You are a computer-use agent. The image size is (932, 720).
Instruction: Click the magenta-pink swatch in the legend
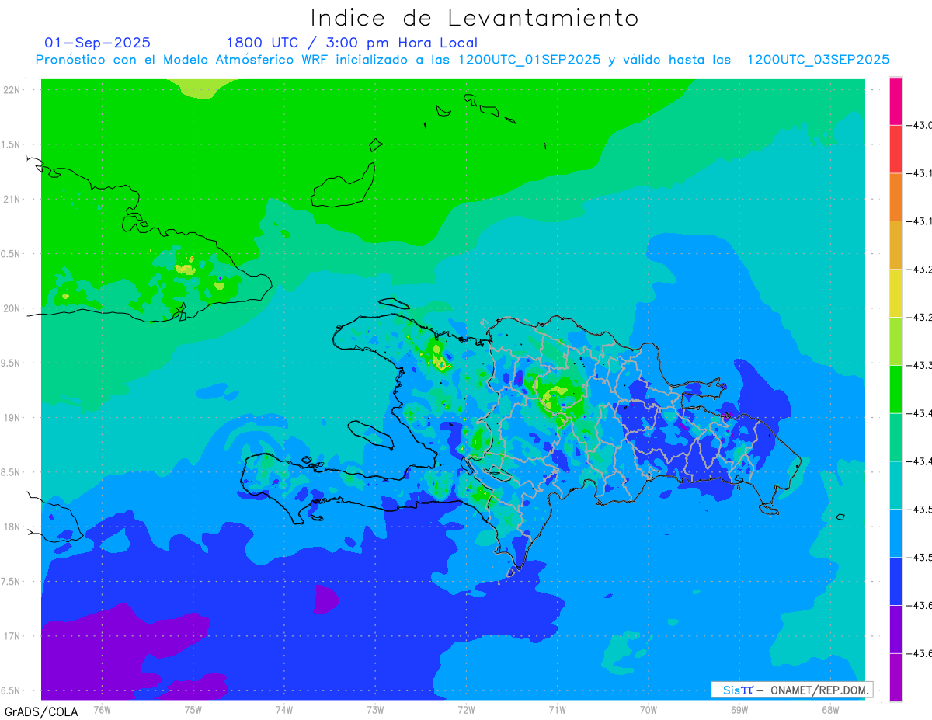895,101
